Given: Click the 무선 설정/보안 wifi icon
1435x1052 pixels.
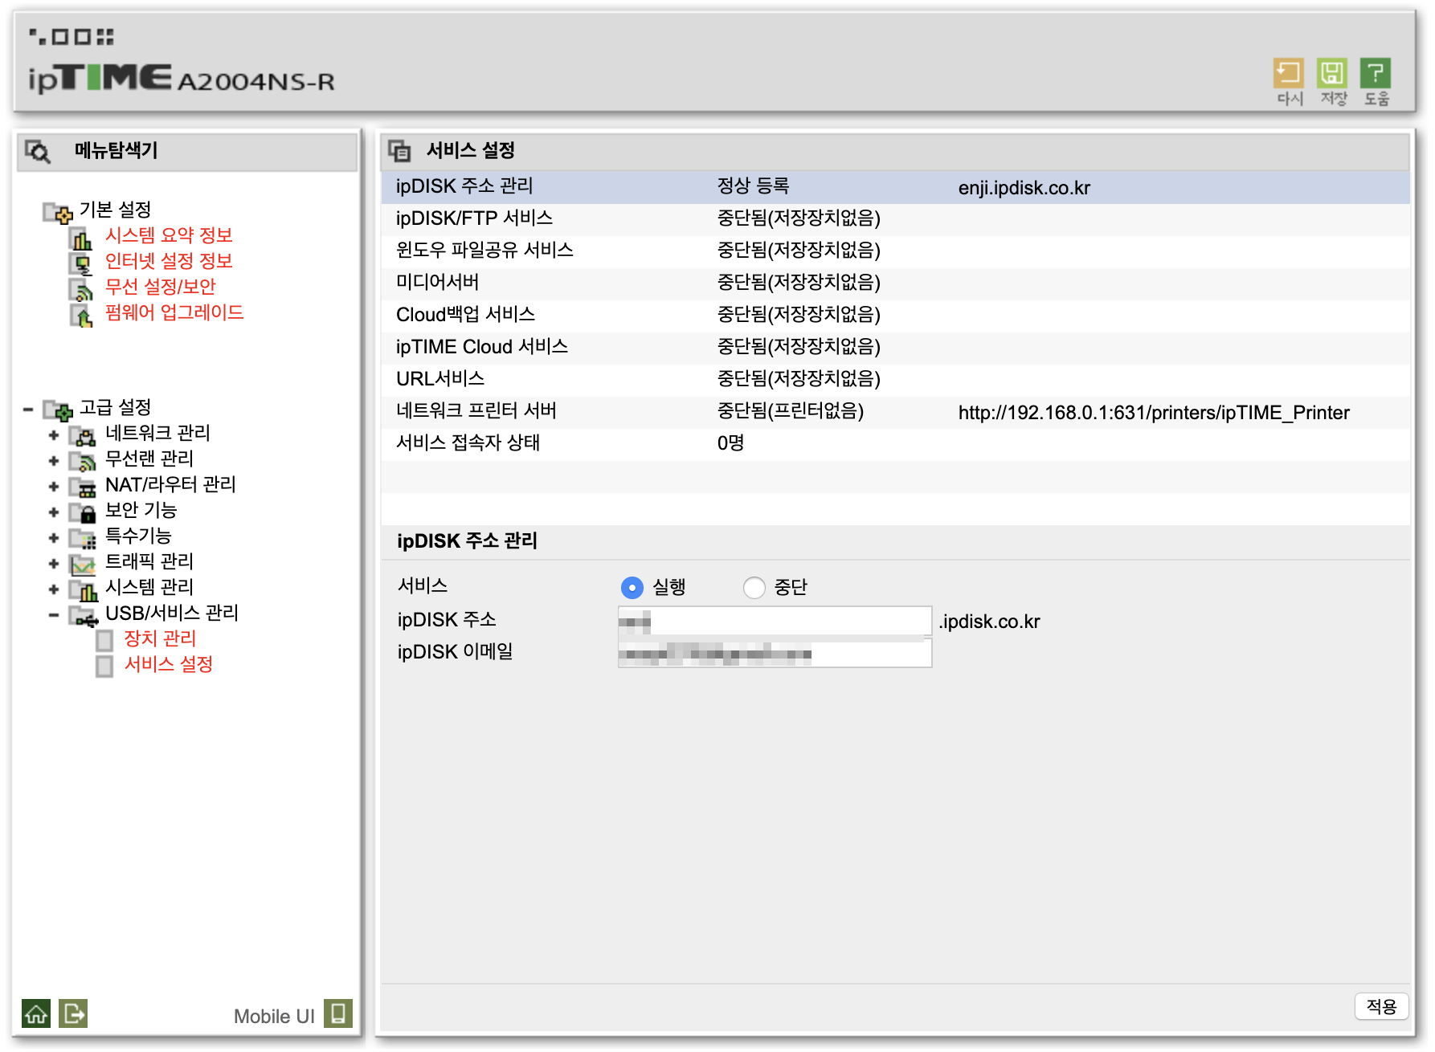Looking at the screenshot, I should point(81,290).
